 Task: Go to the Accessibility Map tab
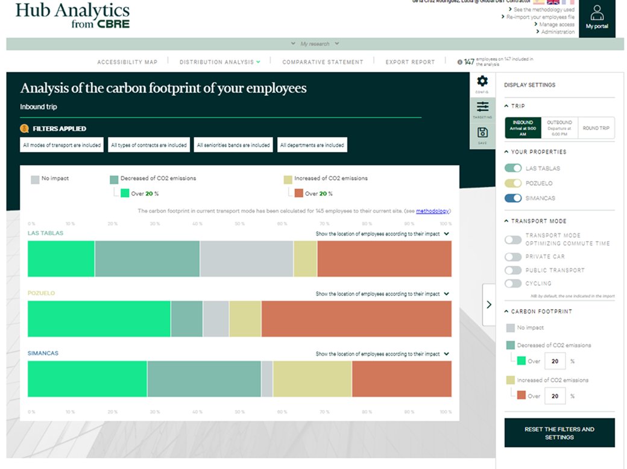click(127, 62)
